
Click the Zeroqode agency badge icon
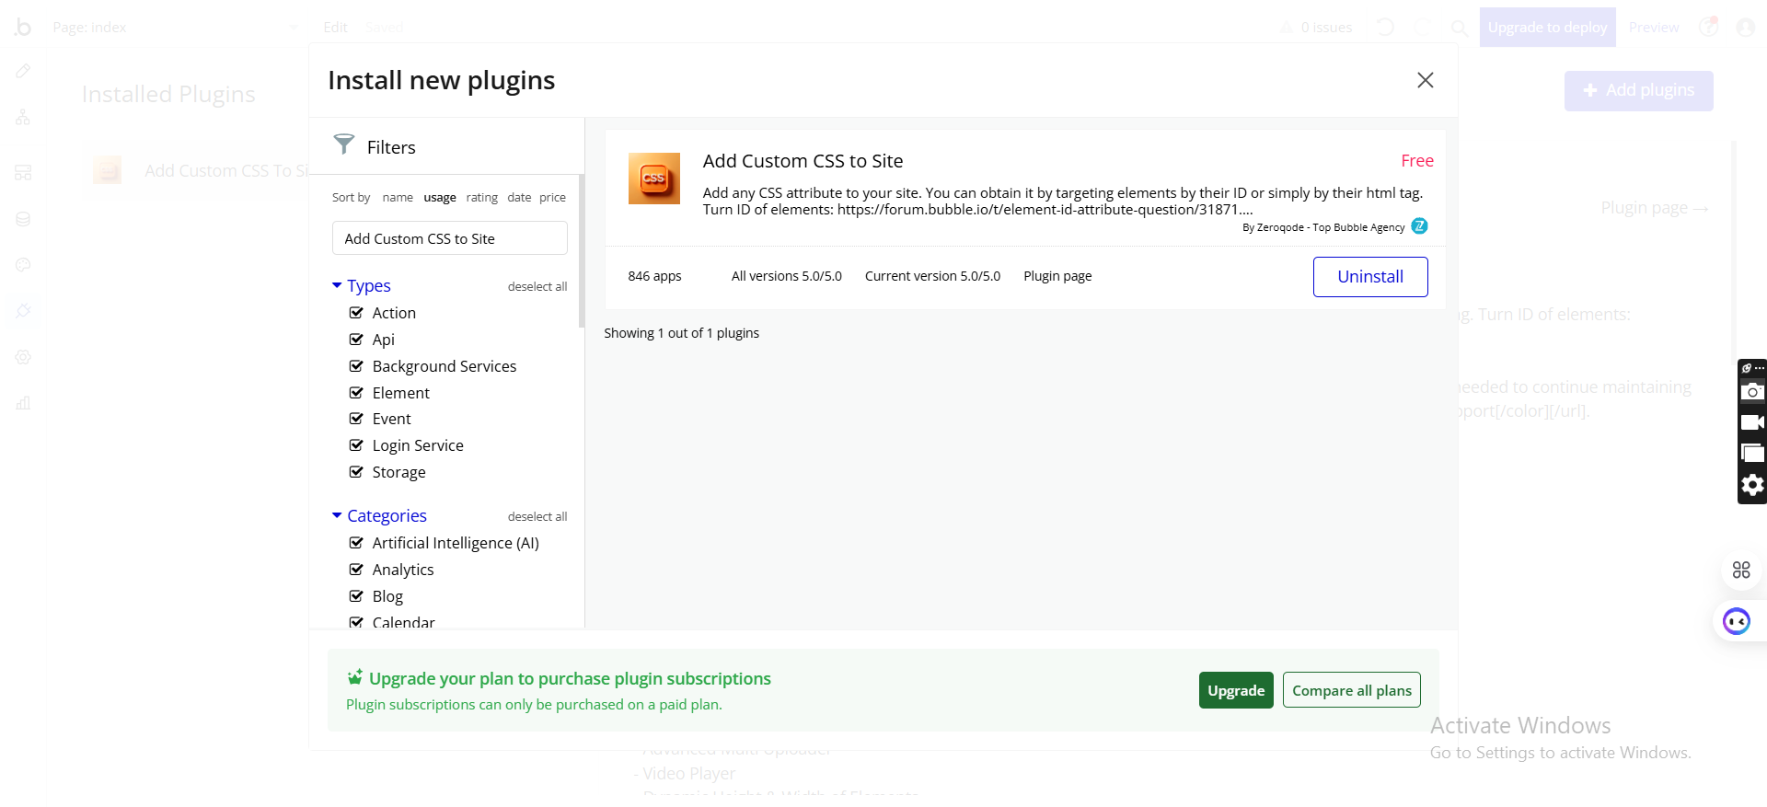pos(1420,226)
